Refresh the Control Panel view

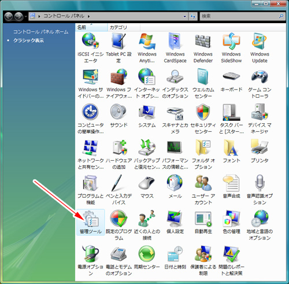point(193,16)
